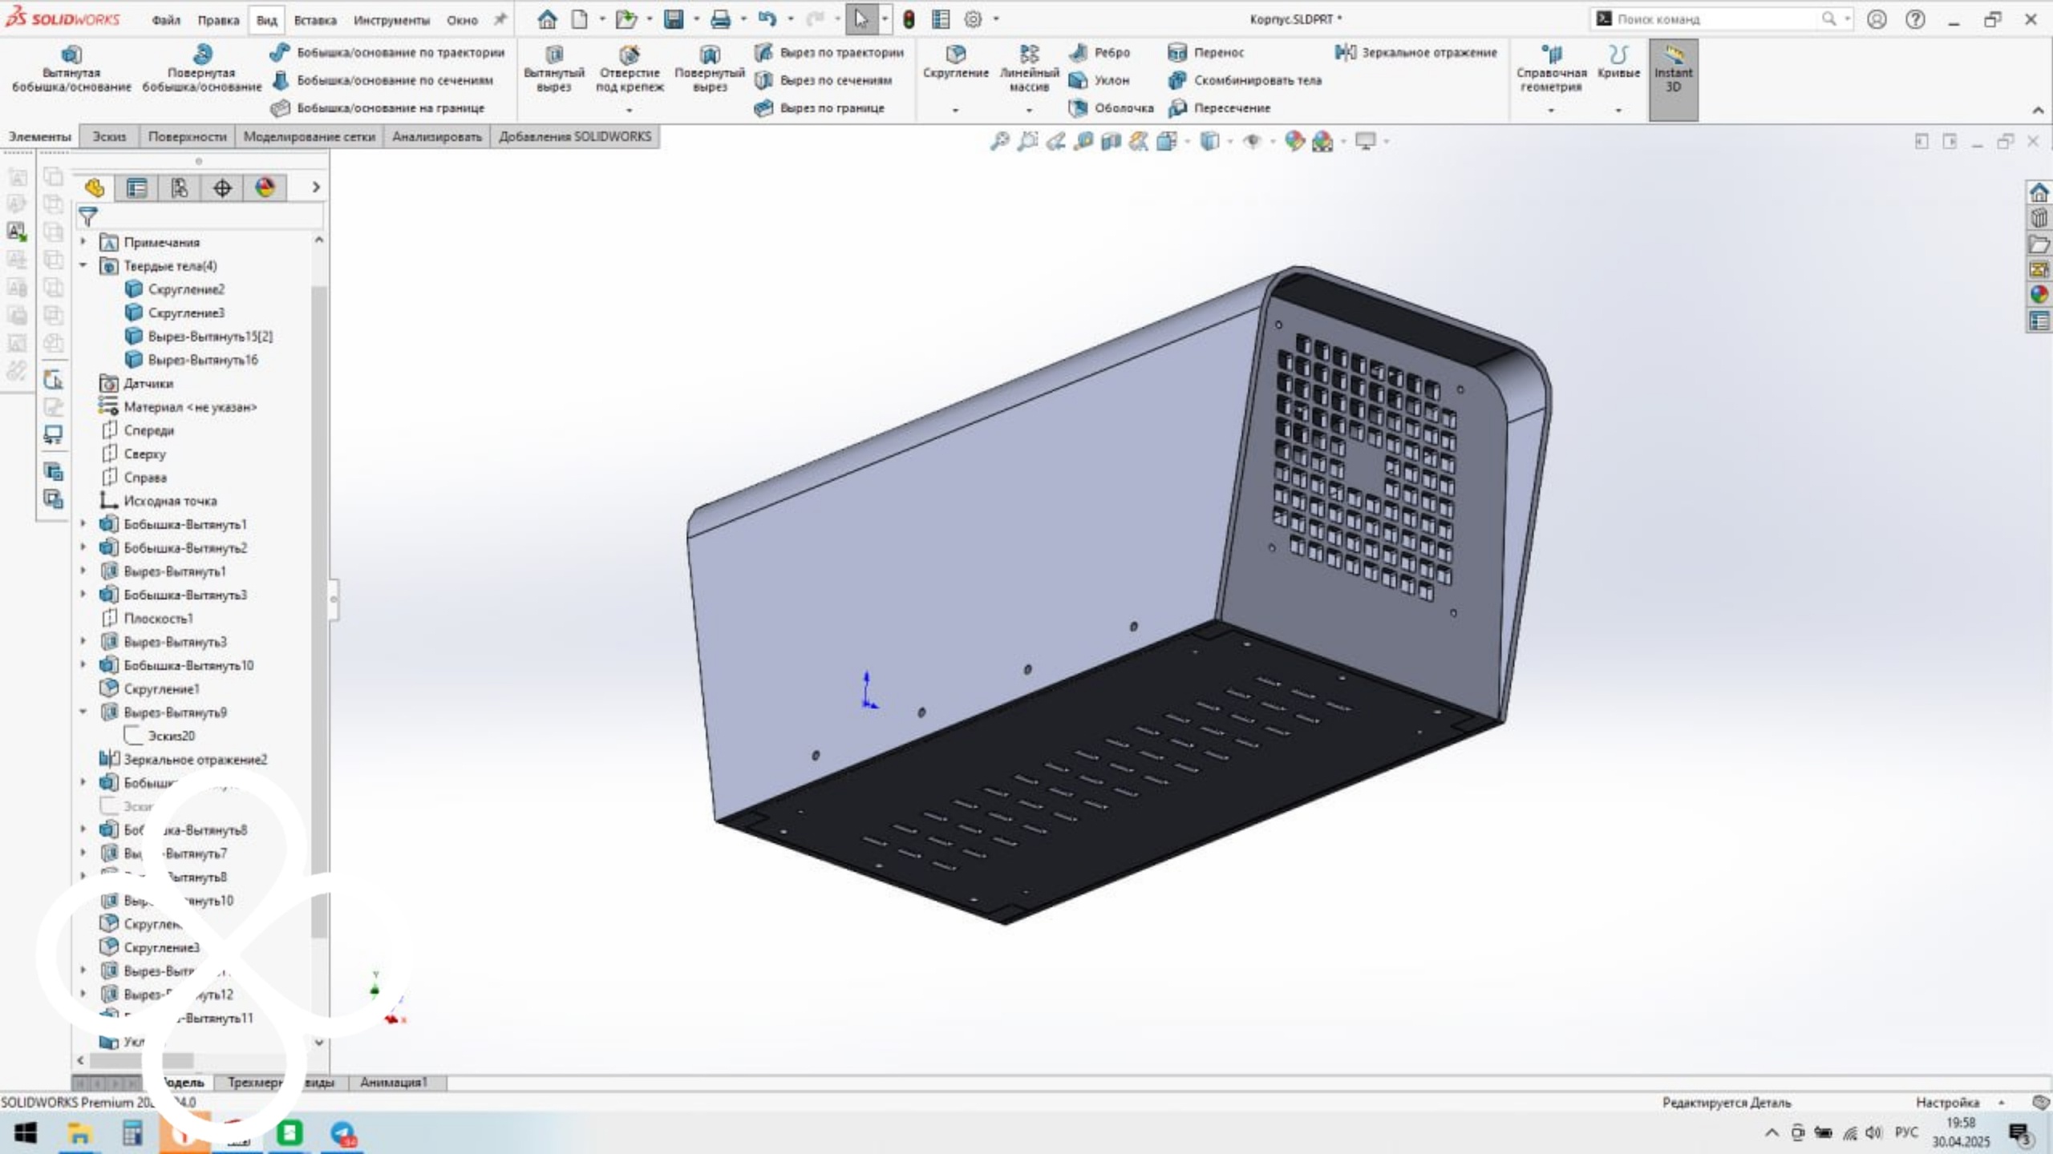The image size is (2053, 1154).
Task: Expand the Бобышка-Вытянуть1 feature
Action: pos(83,524)
